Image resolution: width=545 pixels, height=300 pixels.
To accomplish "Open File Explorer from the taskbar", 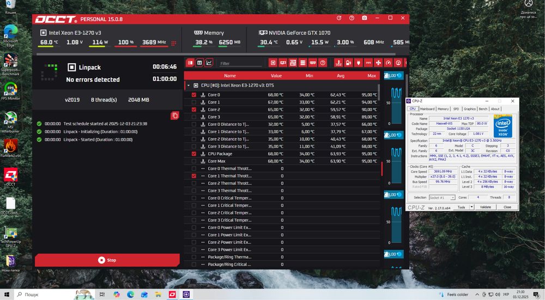I will pos(158,295).
